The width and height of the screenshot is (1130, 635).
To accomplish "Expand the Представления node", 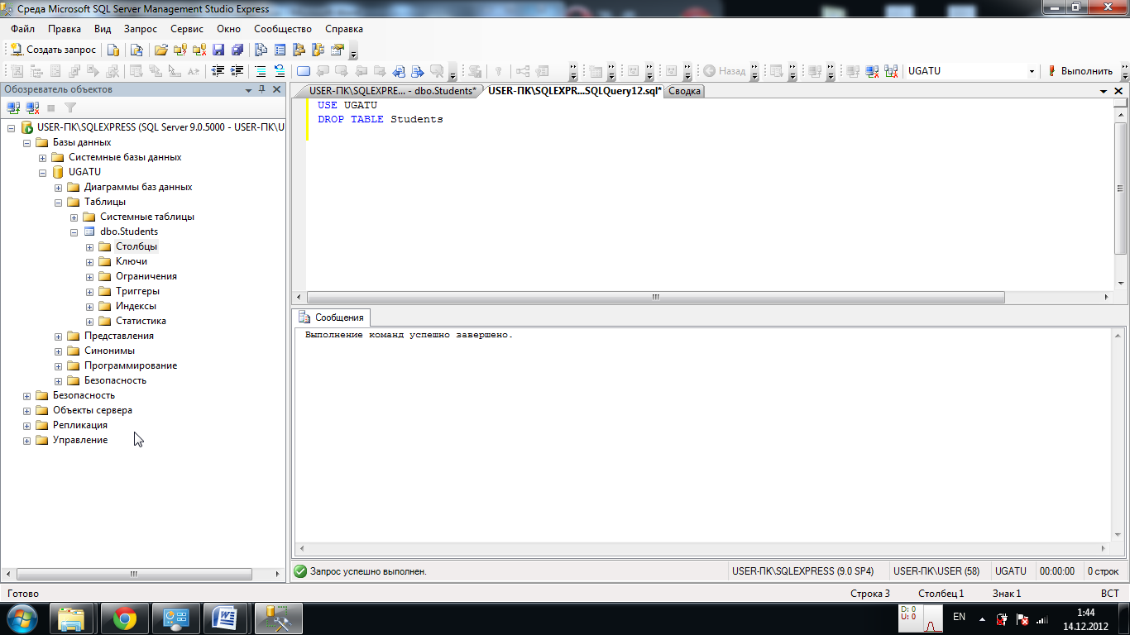I will coord(58,336).
